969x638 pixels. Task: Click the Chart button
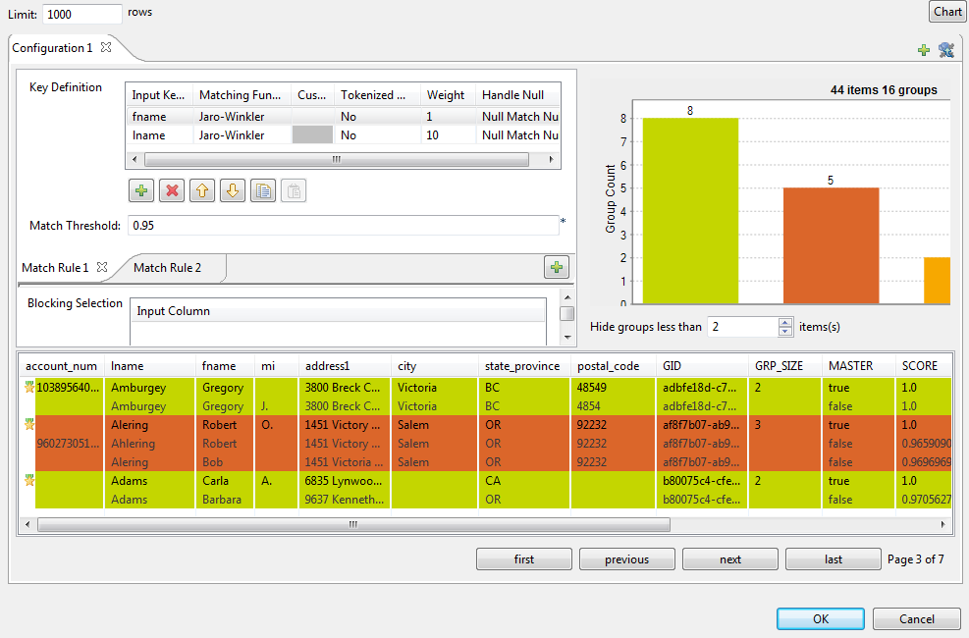947,12
